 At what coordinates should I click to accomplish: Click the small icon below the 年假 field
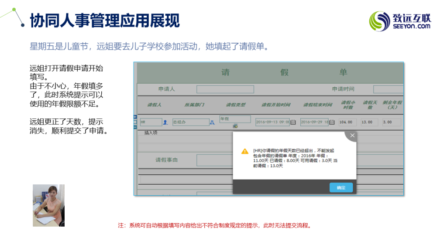pyautogui.click(x=235, y=126)
